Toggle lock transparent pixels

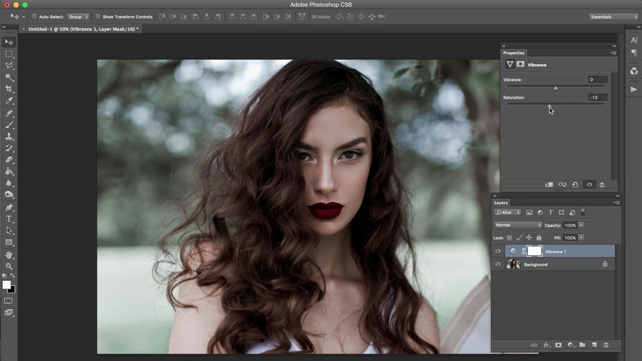click(x=509, y=238)
